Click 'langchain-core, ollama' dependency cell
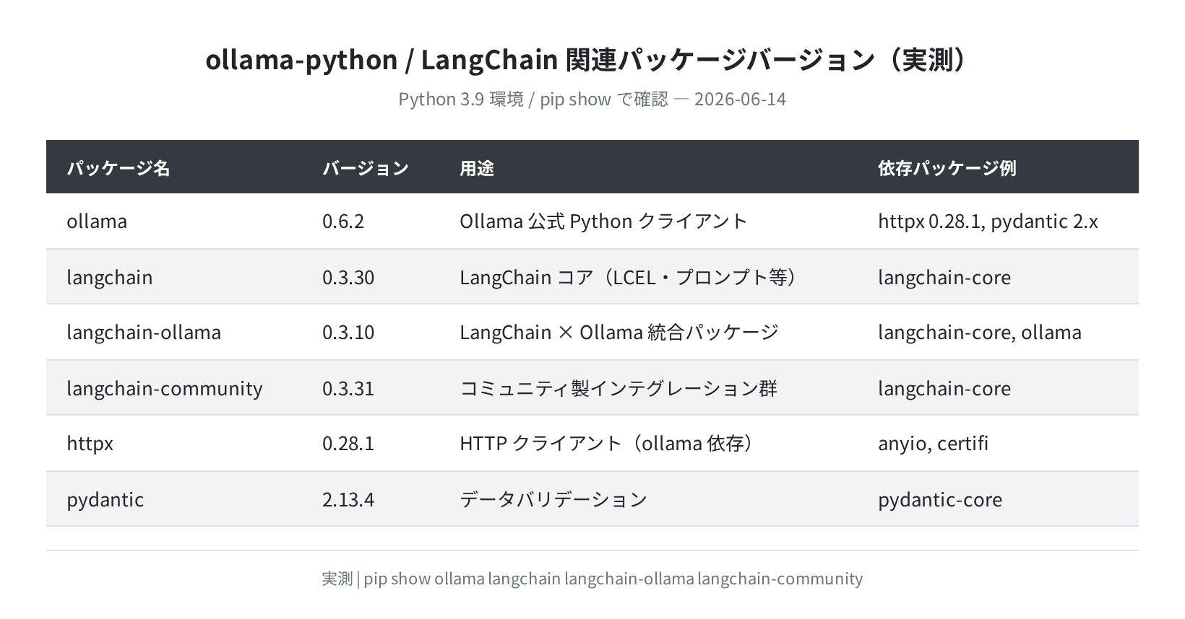The width and height of the screenshot is (1185, 619). tap(980, 332)
